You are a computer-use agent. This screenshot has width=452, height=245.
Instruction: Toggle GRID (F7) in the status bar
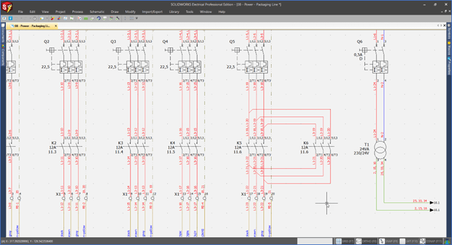pyautogui.click(x=344, y=241)
